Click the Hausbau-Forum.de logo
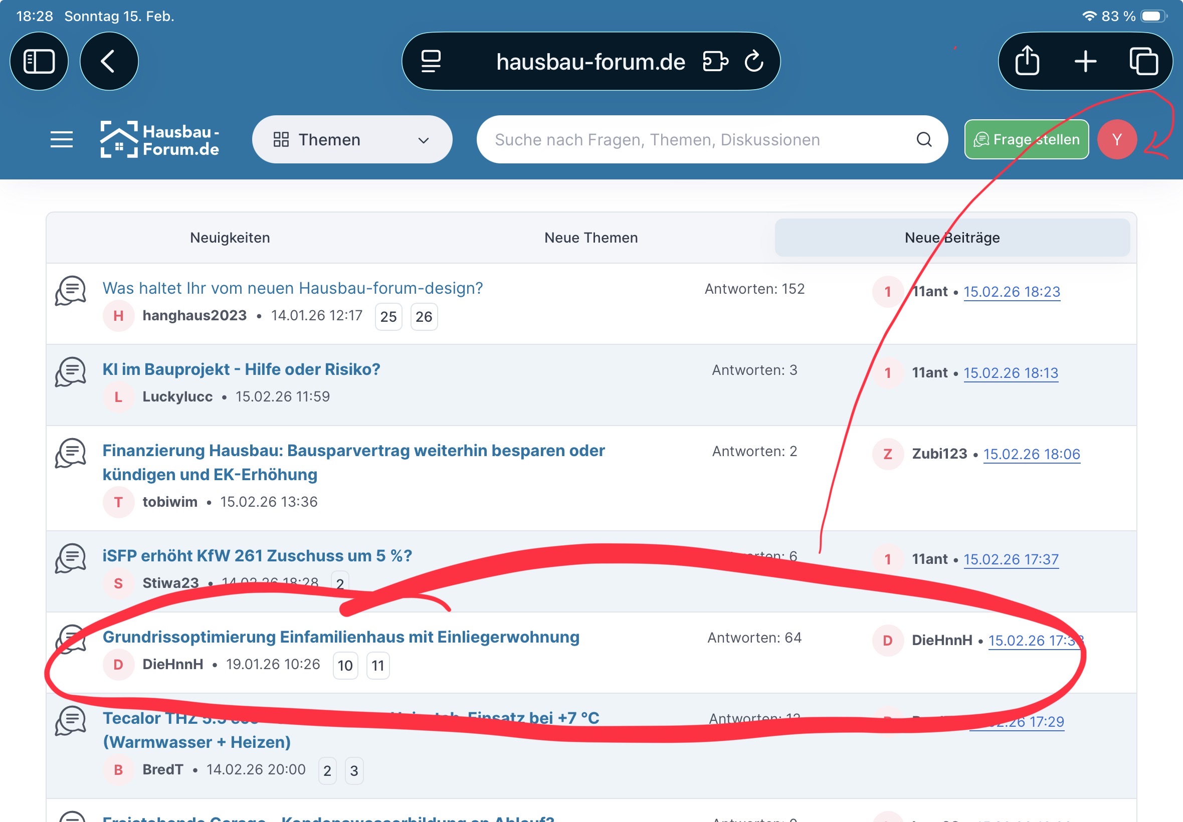 click(x=160, y=139)
